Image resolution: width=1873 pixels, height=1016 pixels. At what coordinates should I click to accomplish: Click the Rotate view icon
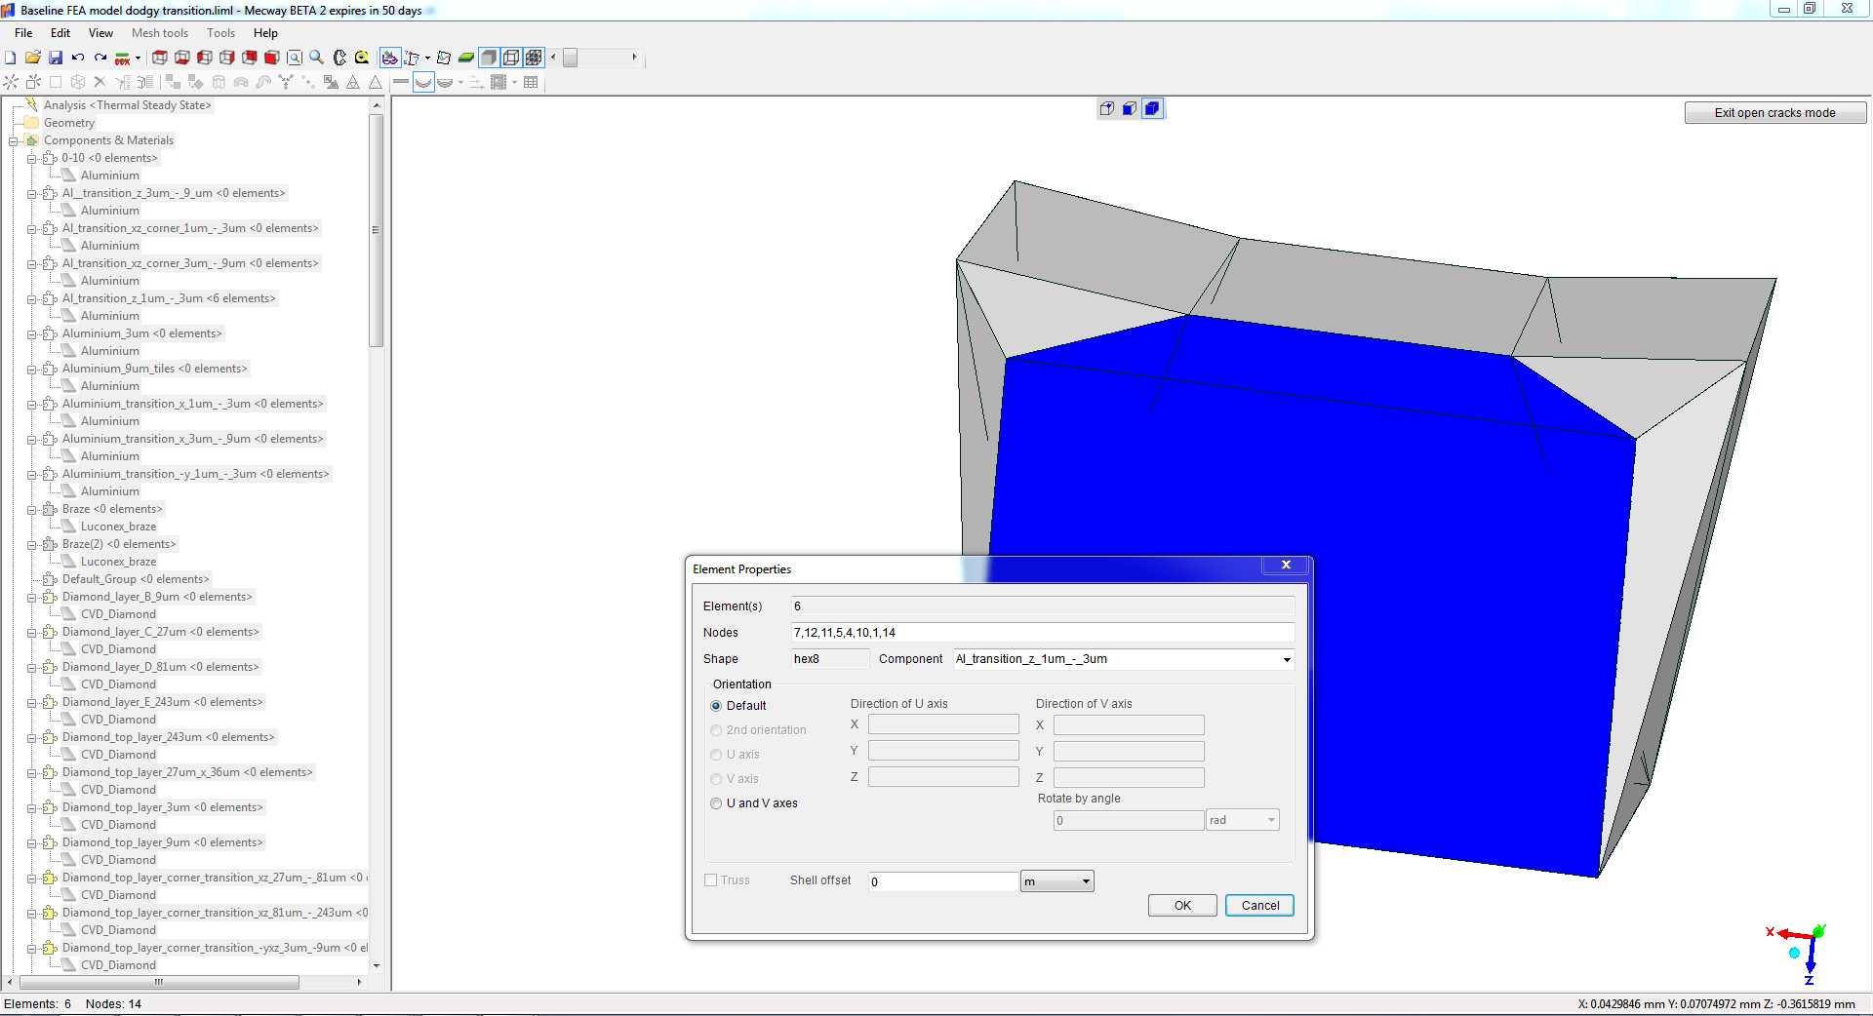pyautogui.click(x=339, y=58)
